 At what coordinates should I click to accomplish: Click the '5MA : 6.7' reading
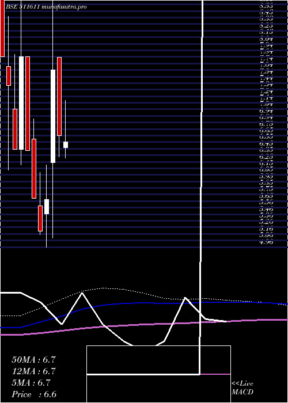(31, 383)
